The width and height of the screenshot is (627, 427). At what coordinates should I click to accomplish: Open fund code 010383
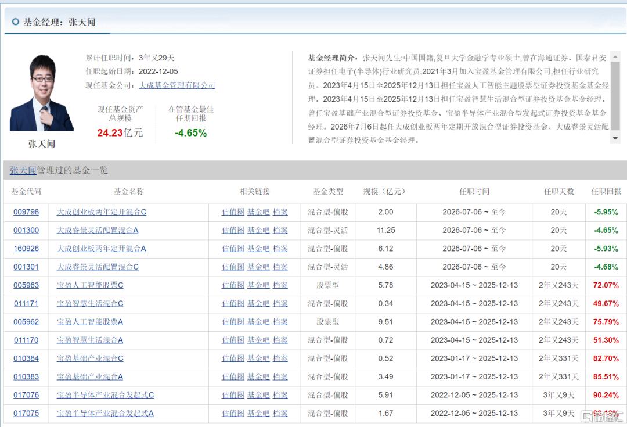(26, 377)
